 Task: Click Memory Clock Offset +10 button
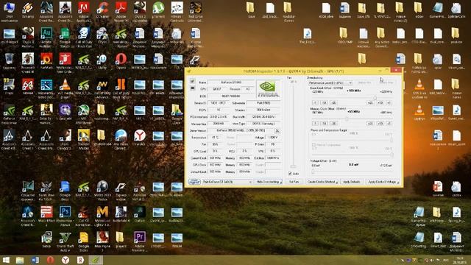pos(380,124)
